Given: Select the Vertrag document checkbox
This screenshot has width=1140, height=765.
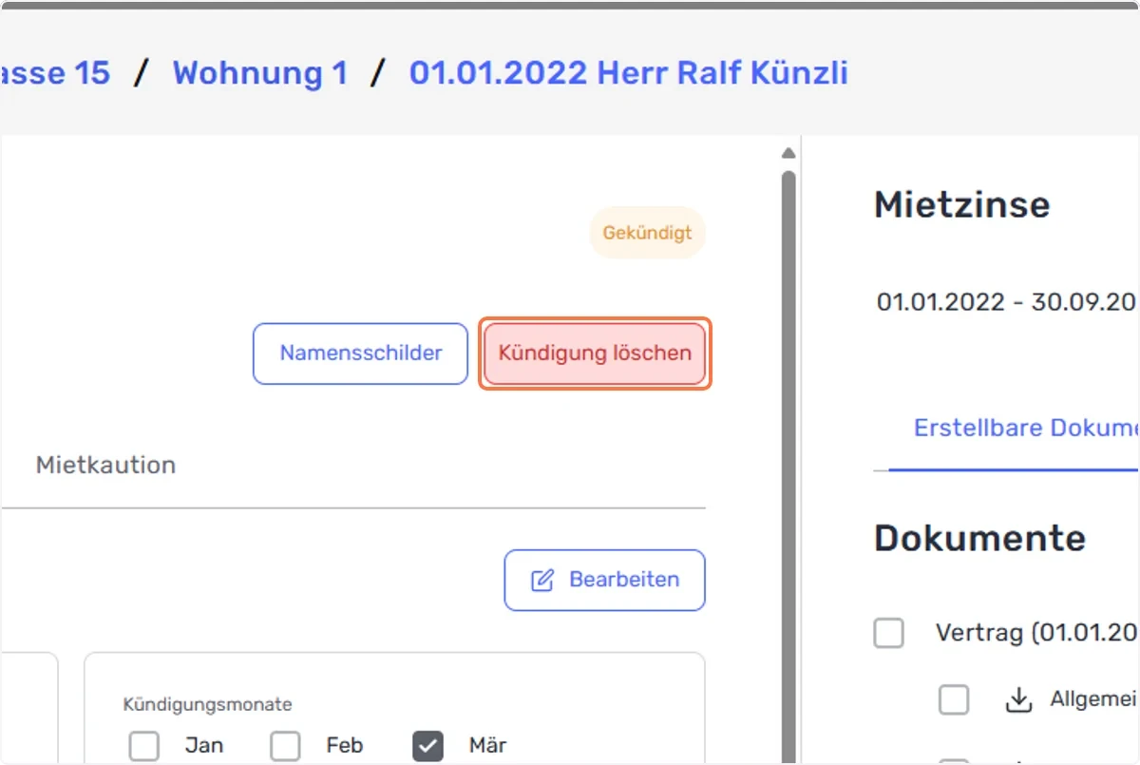Looking at the screenshot, I should click(x=889, y=633).
